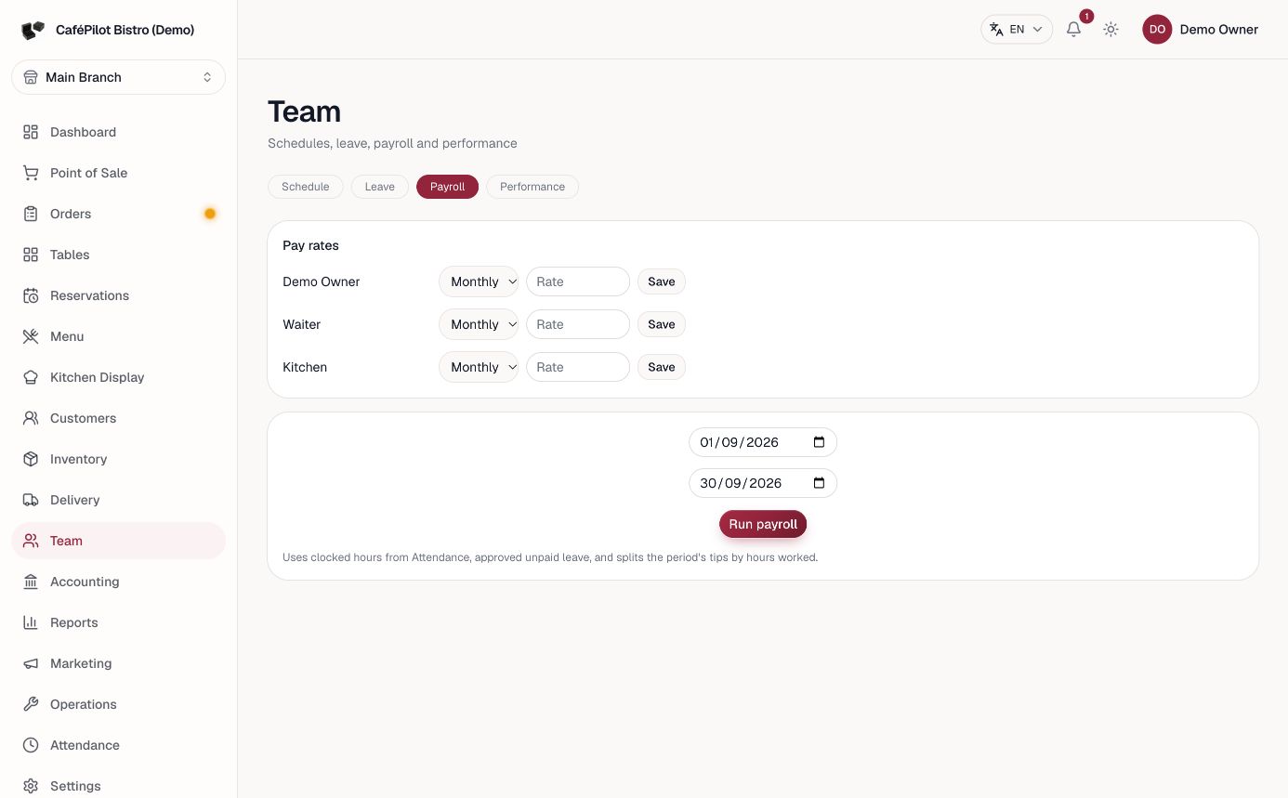Open the Settings gear in sidebar
The image size is (1288, 798).
point(31,786)
